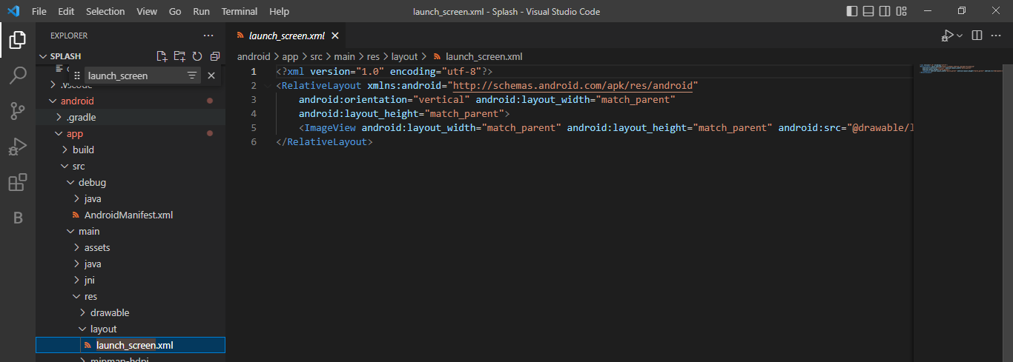This screenshot has height=362, width=1013.
Task: Open the Search view in activity bar
Action: pyautogui.click(x=18, y=75)
